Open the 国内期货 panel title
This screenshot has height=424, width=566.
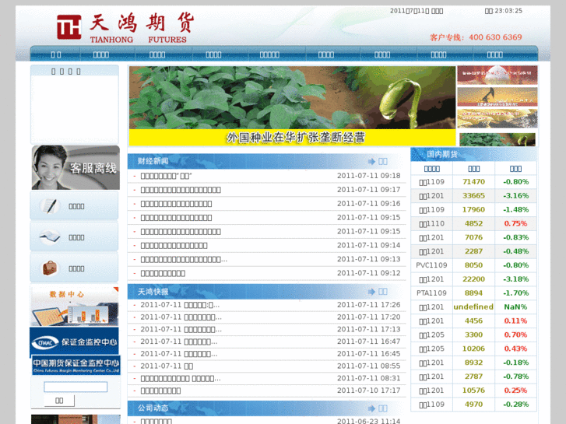point(442,154)
